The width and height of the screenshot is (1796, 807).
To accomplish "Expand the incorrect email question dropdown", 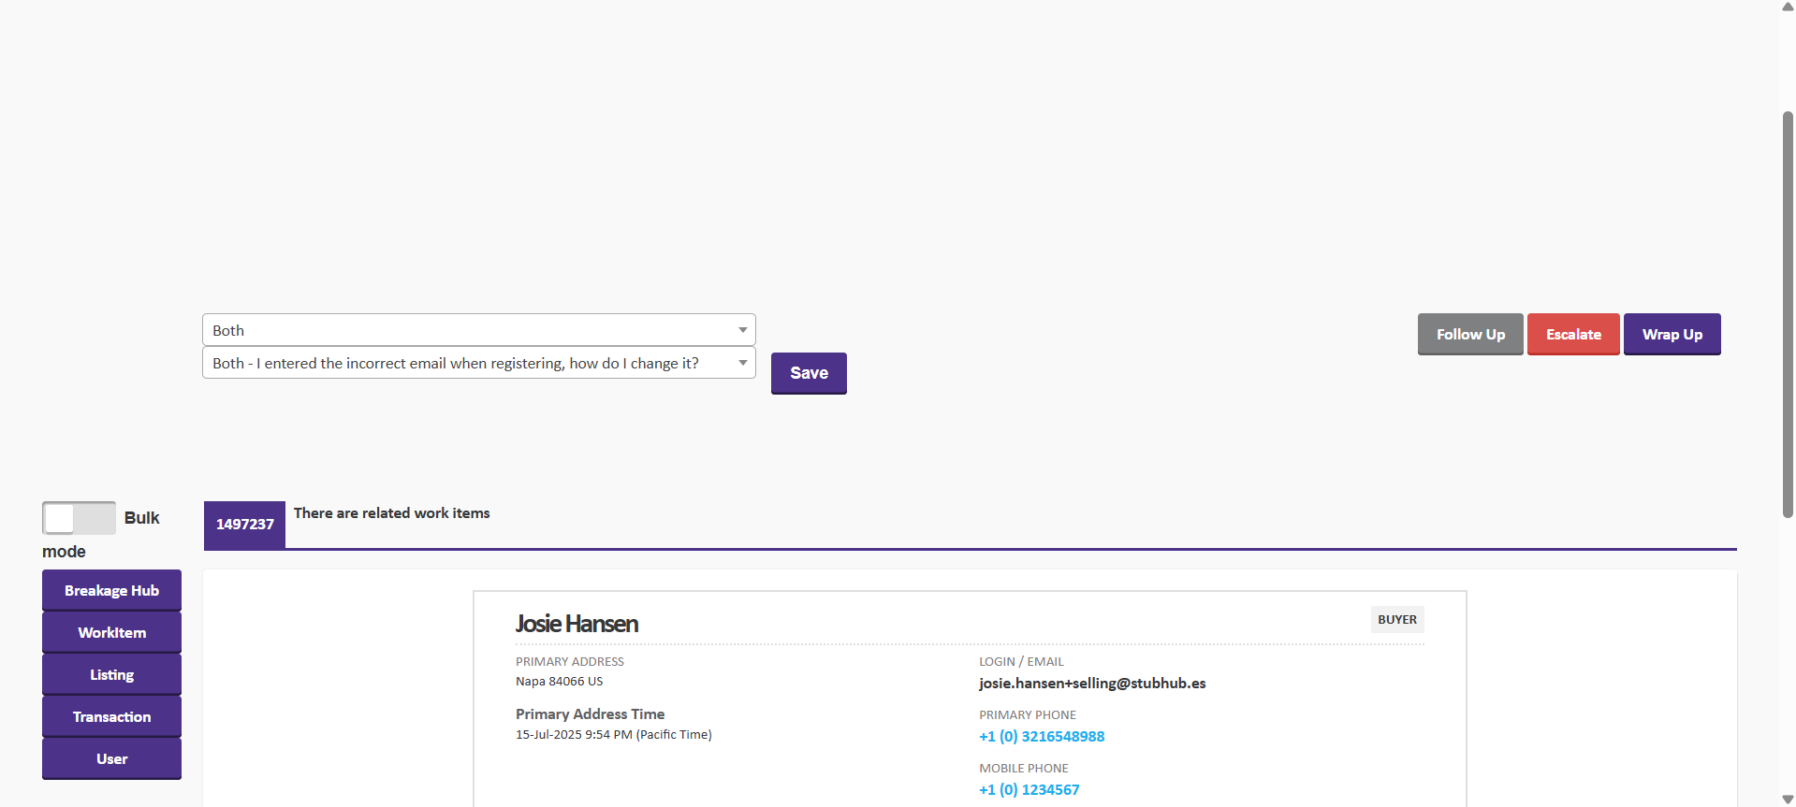I will click(478, 363).
